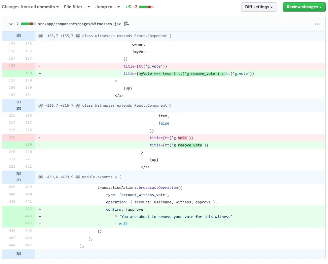Open the three-dot file options menu
The width and height of the screenshot is (328, 264).
[317, 24]
